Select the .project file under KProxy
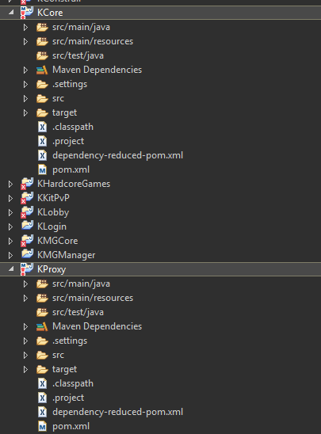Image resolution: width=321 pixels, height=434 pixels. pos(68,398)
